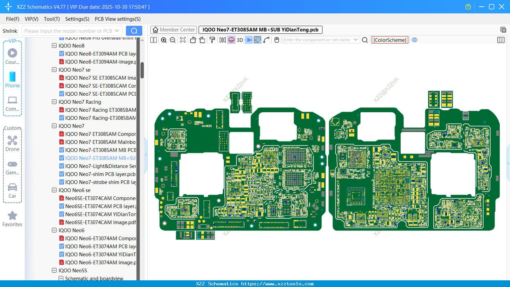The width and height of the screenshot is (510, 287).
Task: Open the Member Center
Action: tap(173, 29)
